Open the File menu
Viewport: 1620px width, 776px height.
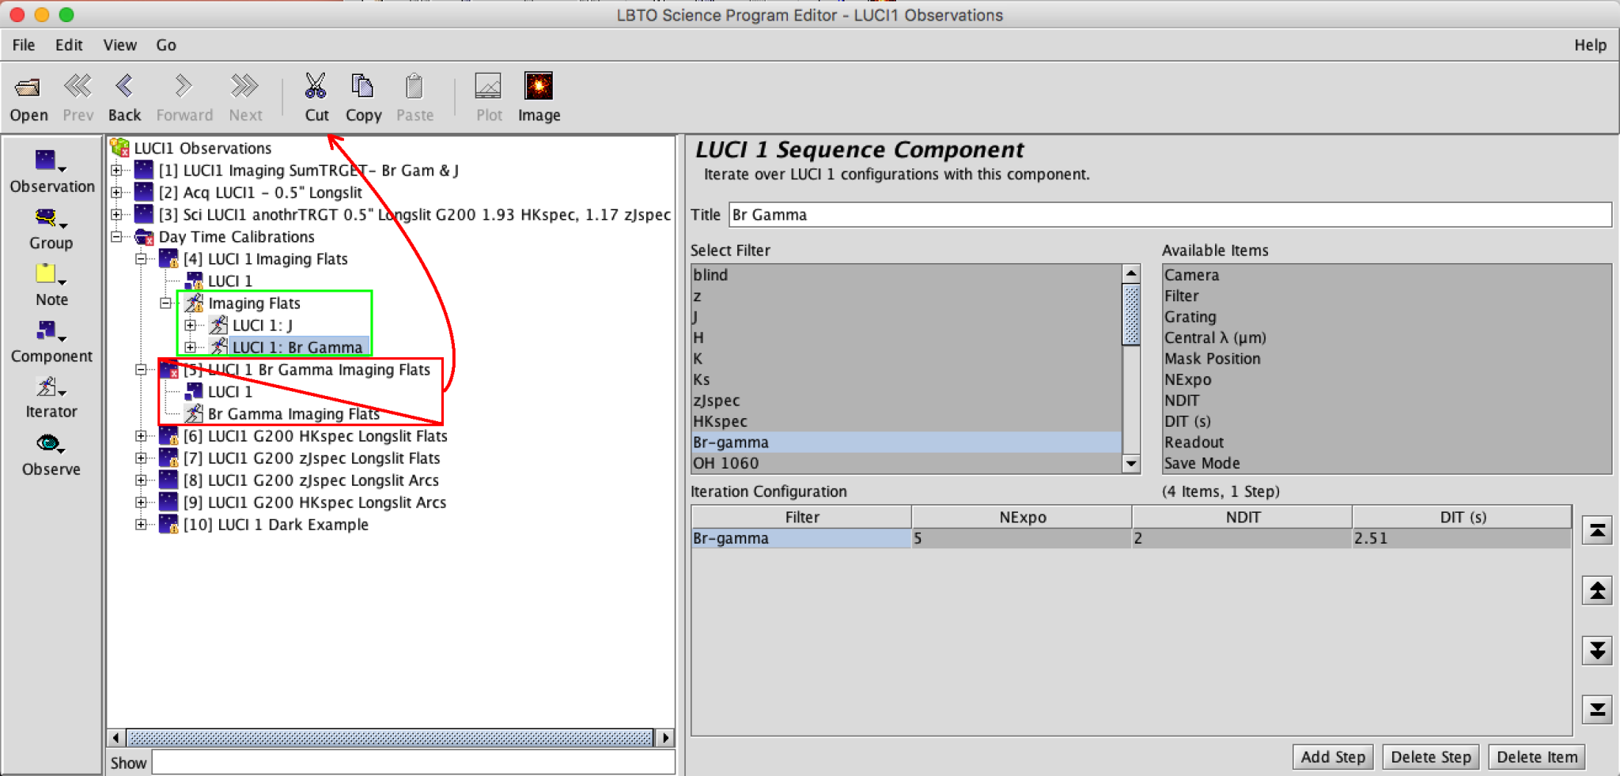[x=24, y=45]
